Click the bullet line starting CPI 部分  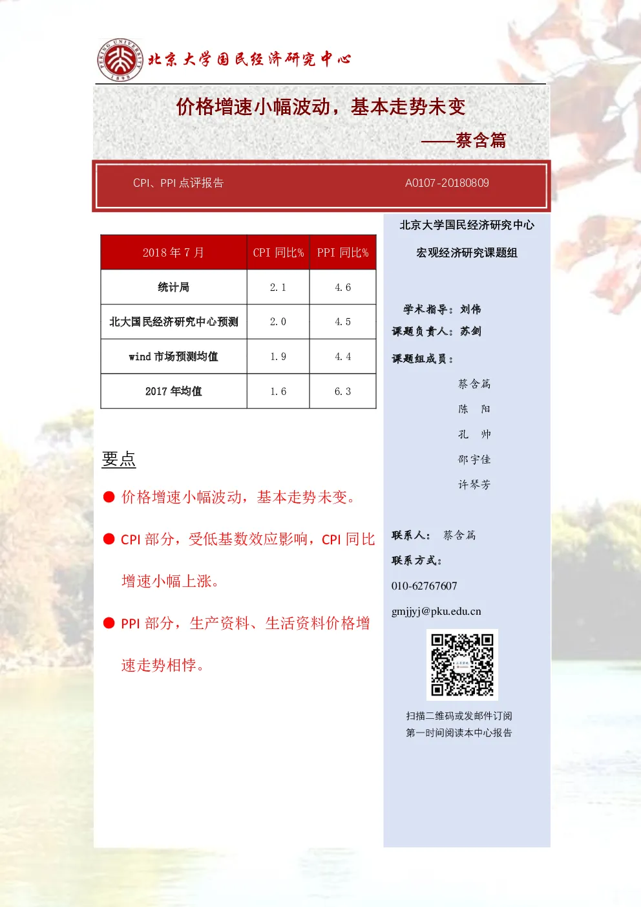pyautogui.click(x=248, y=539)
